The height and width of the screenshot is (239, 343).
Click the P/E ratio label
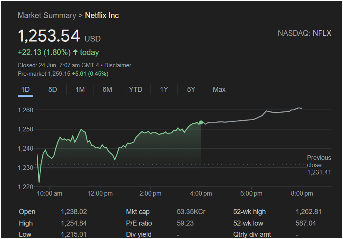[x=139, y=223]
